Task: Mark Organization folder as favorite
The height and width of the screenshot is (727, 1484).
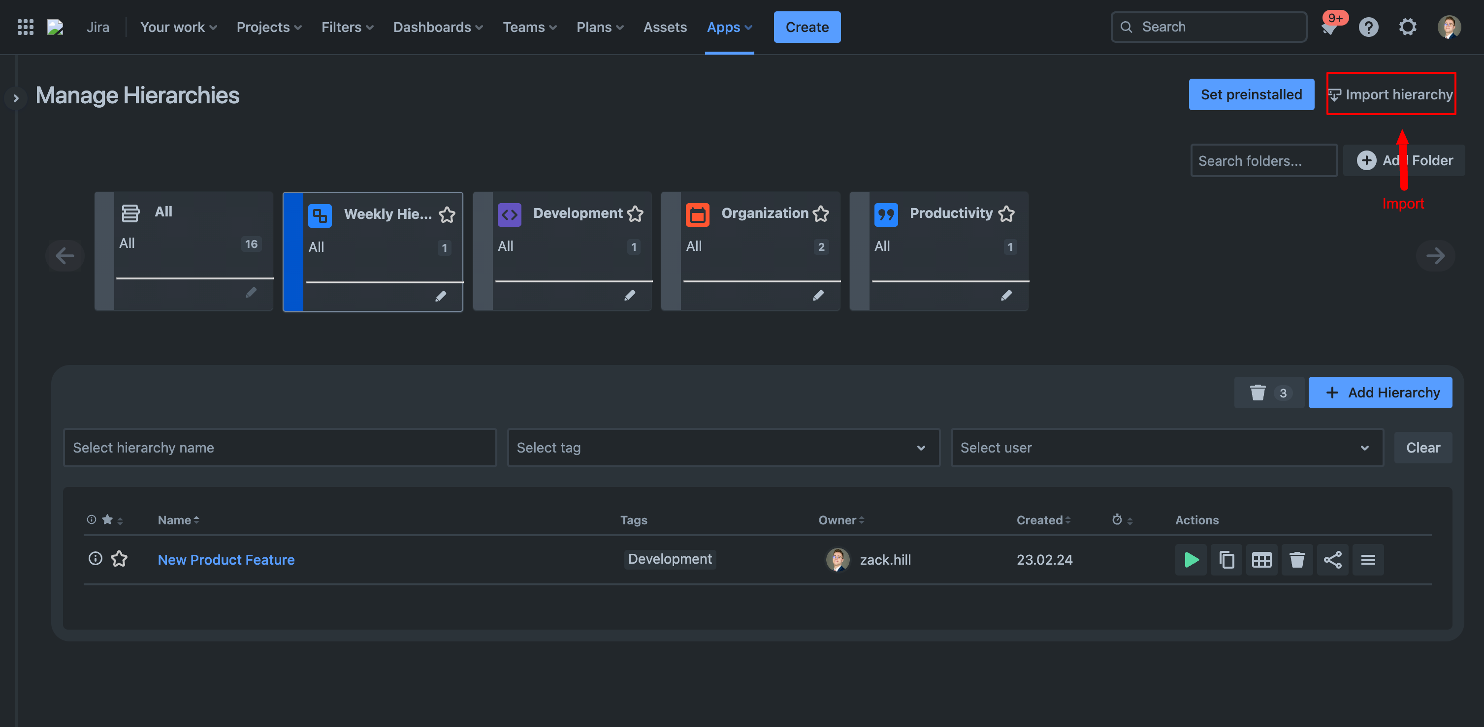Action: tap(821, 213)
